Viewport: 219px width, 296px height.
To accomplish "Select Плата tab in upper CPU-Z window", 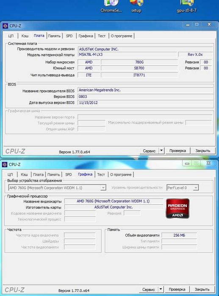I will point(39,36).
